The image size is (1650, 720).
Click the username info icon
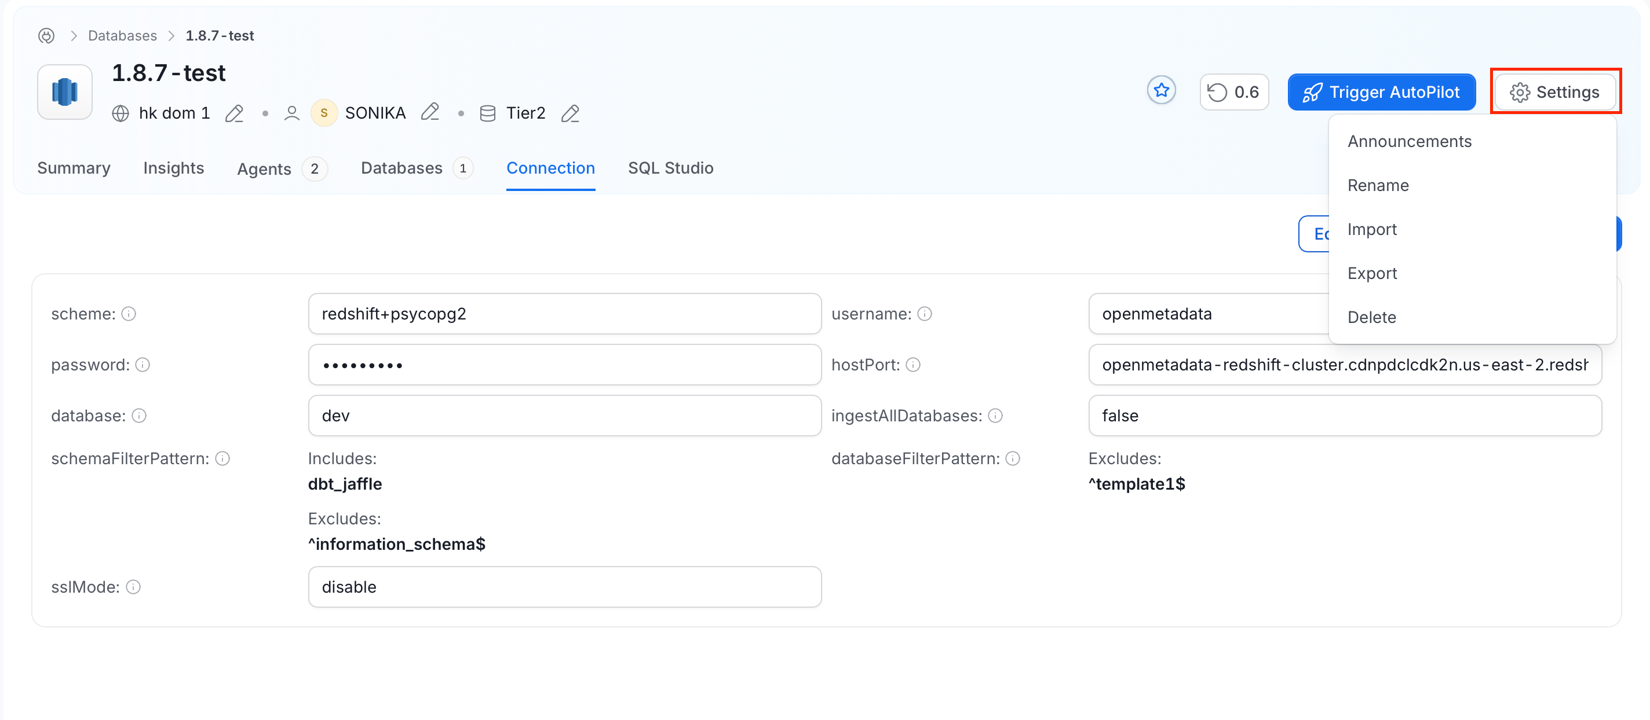[924, 314]
